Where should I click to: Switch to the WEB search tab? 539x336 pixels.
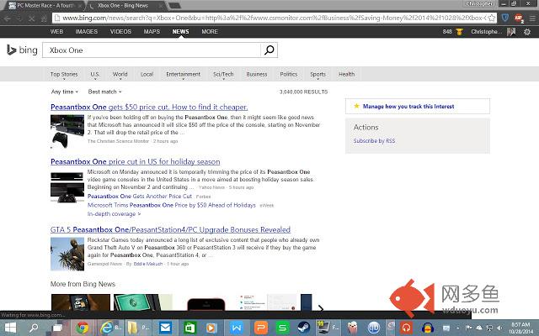[x=56, y=32]
